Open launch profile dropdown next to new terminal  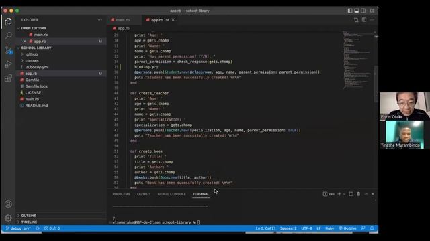tap(344, 194)
